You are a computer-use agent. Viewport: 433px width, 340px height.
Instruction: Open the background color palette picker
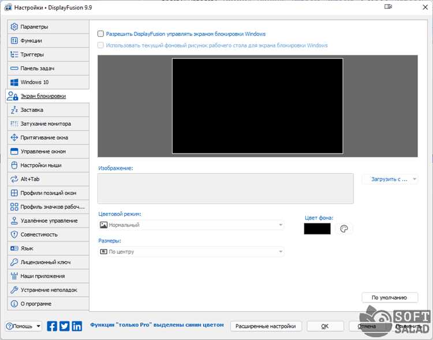point(344,229)
